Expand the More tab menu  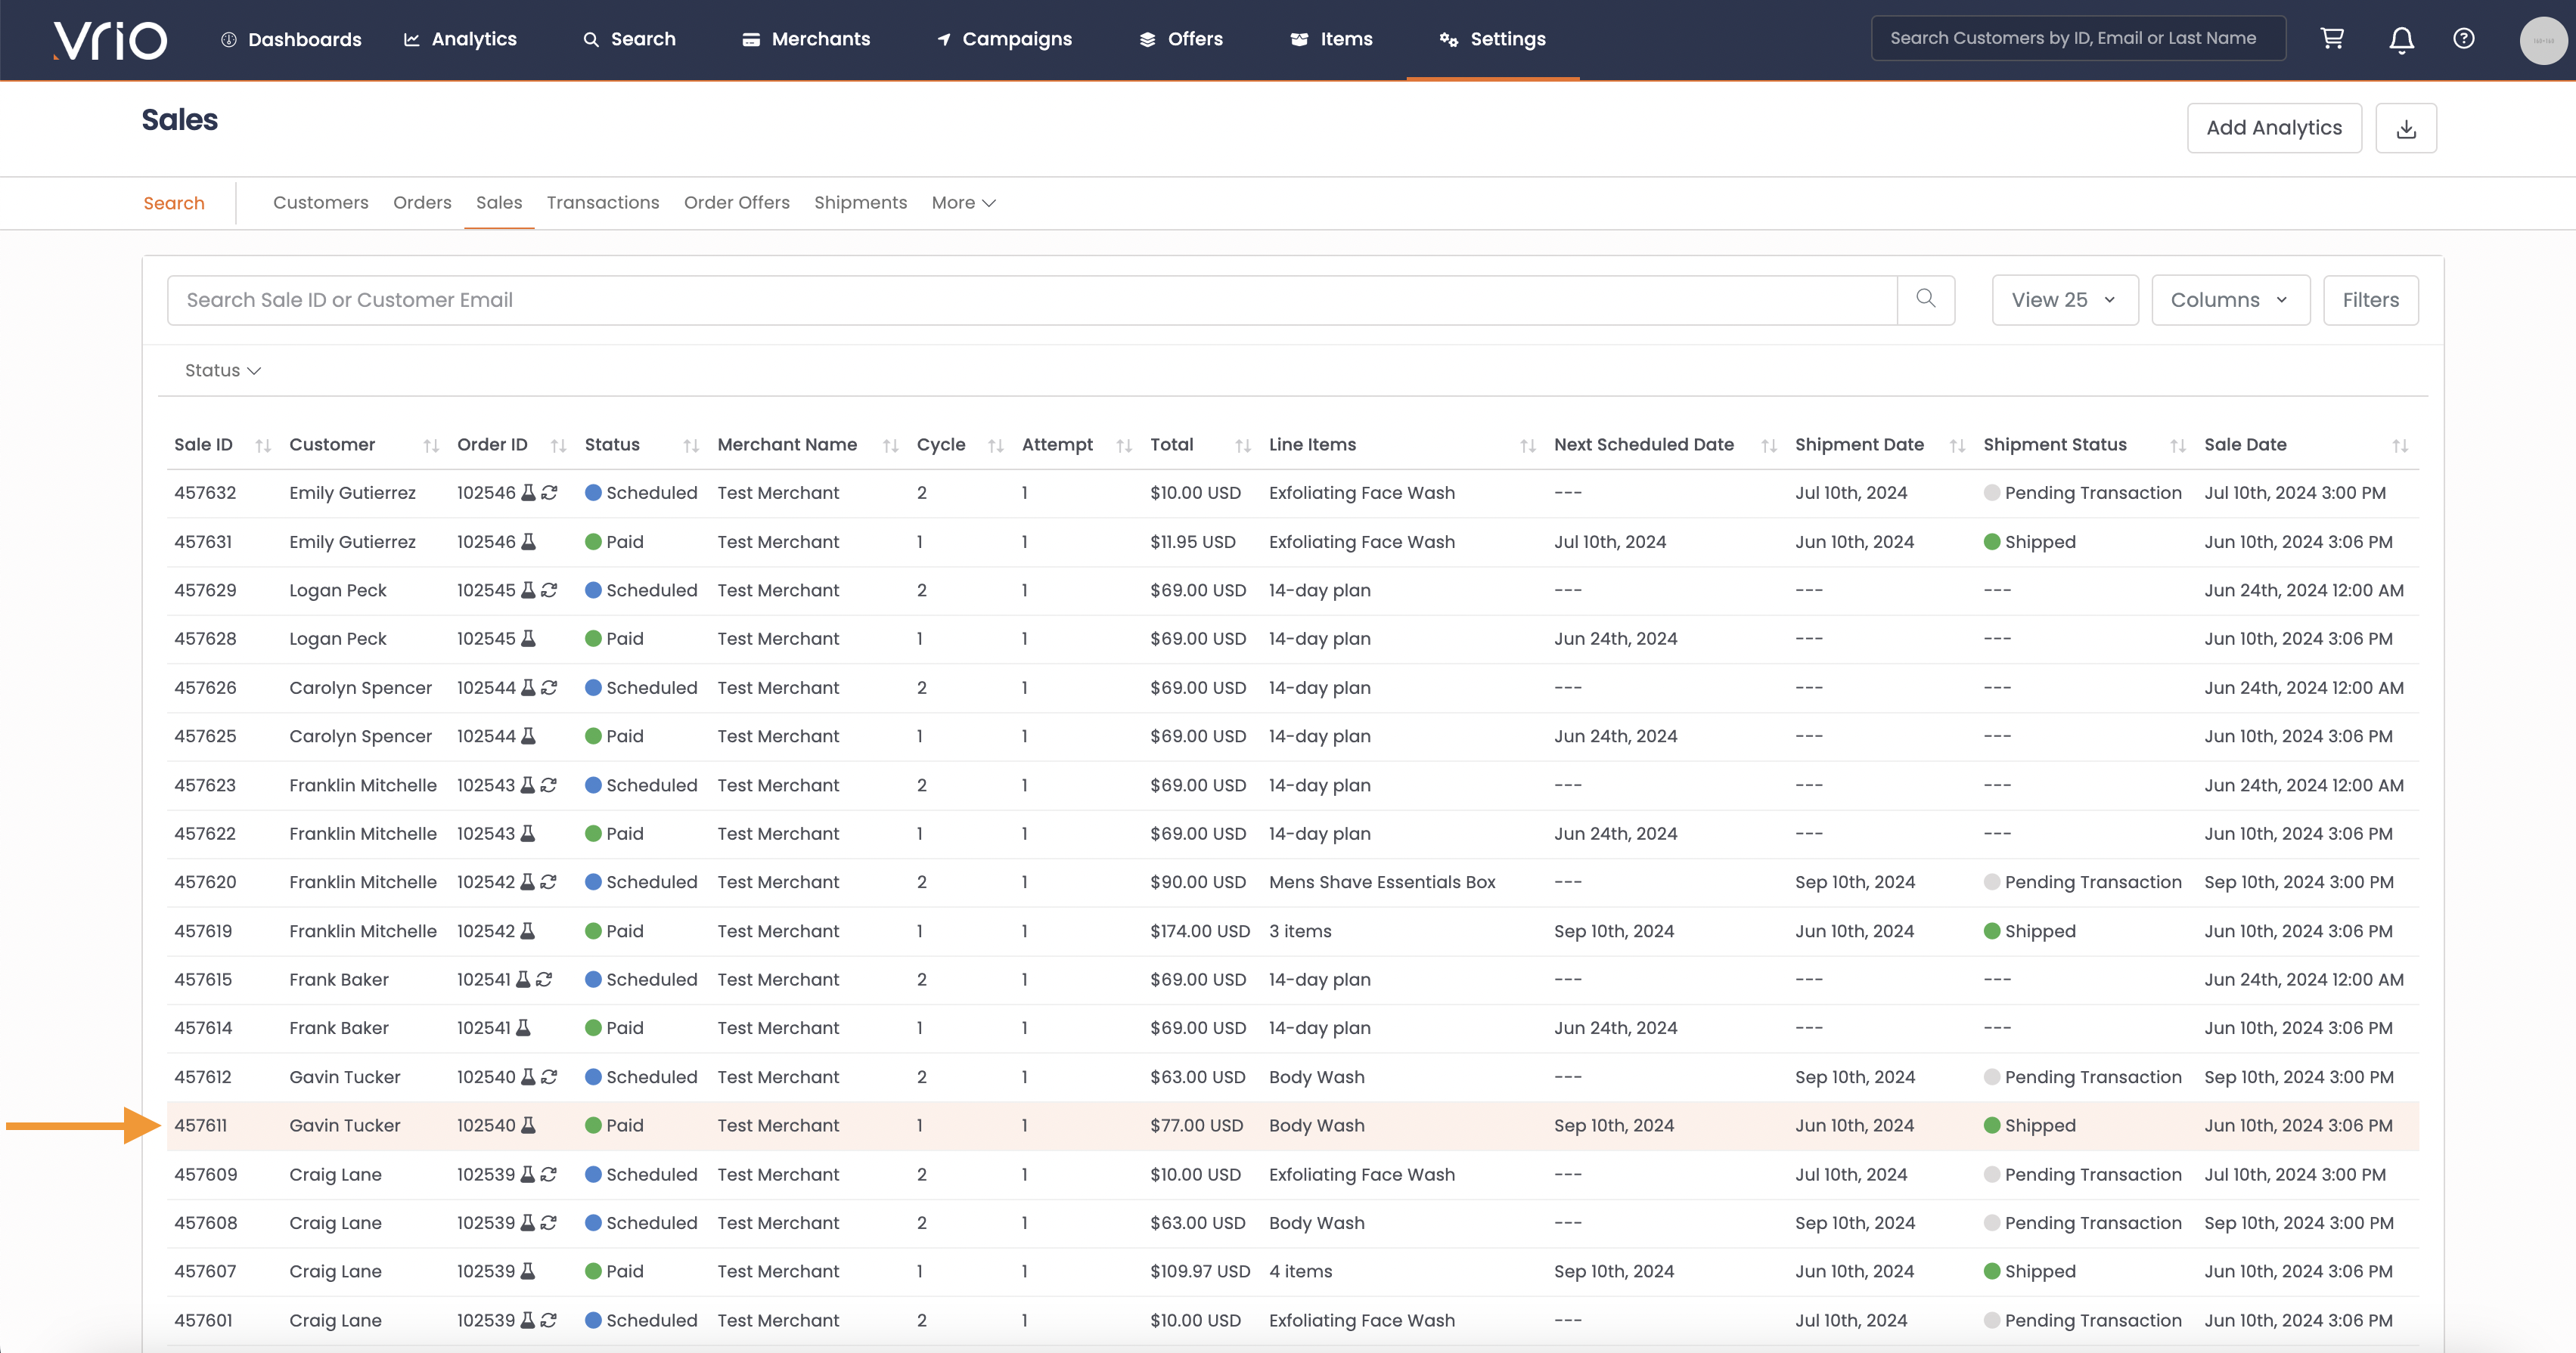click(x=963, y=202)
